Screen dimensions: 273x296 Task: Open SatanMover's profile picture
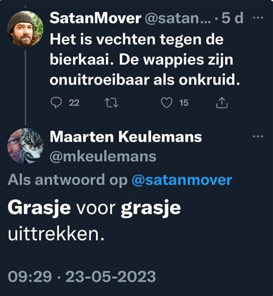(25, 29)
